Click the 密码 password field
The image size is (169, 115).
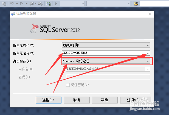[x=108, y=77]
